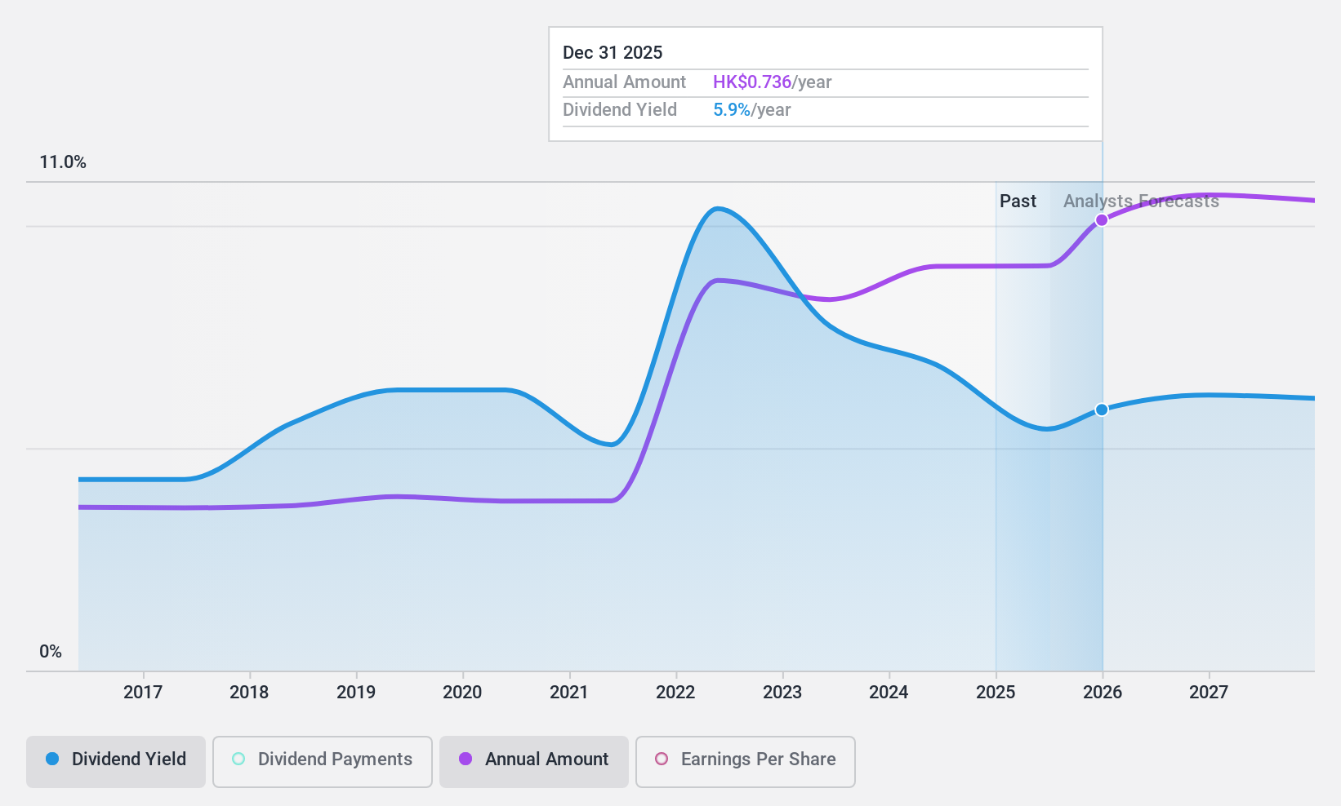Click the 2025 x-axis label
Screen dimensions: 1341x806
pyautogui.click(x=996, y=693)
